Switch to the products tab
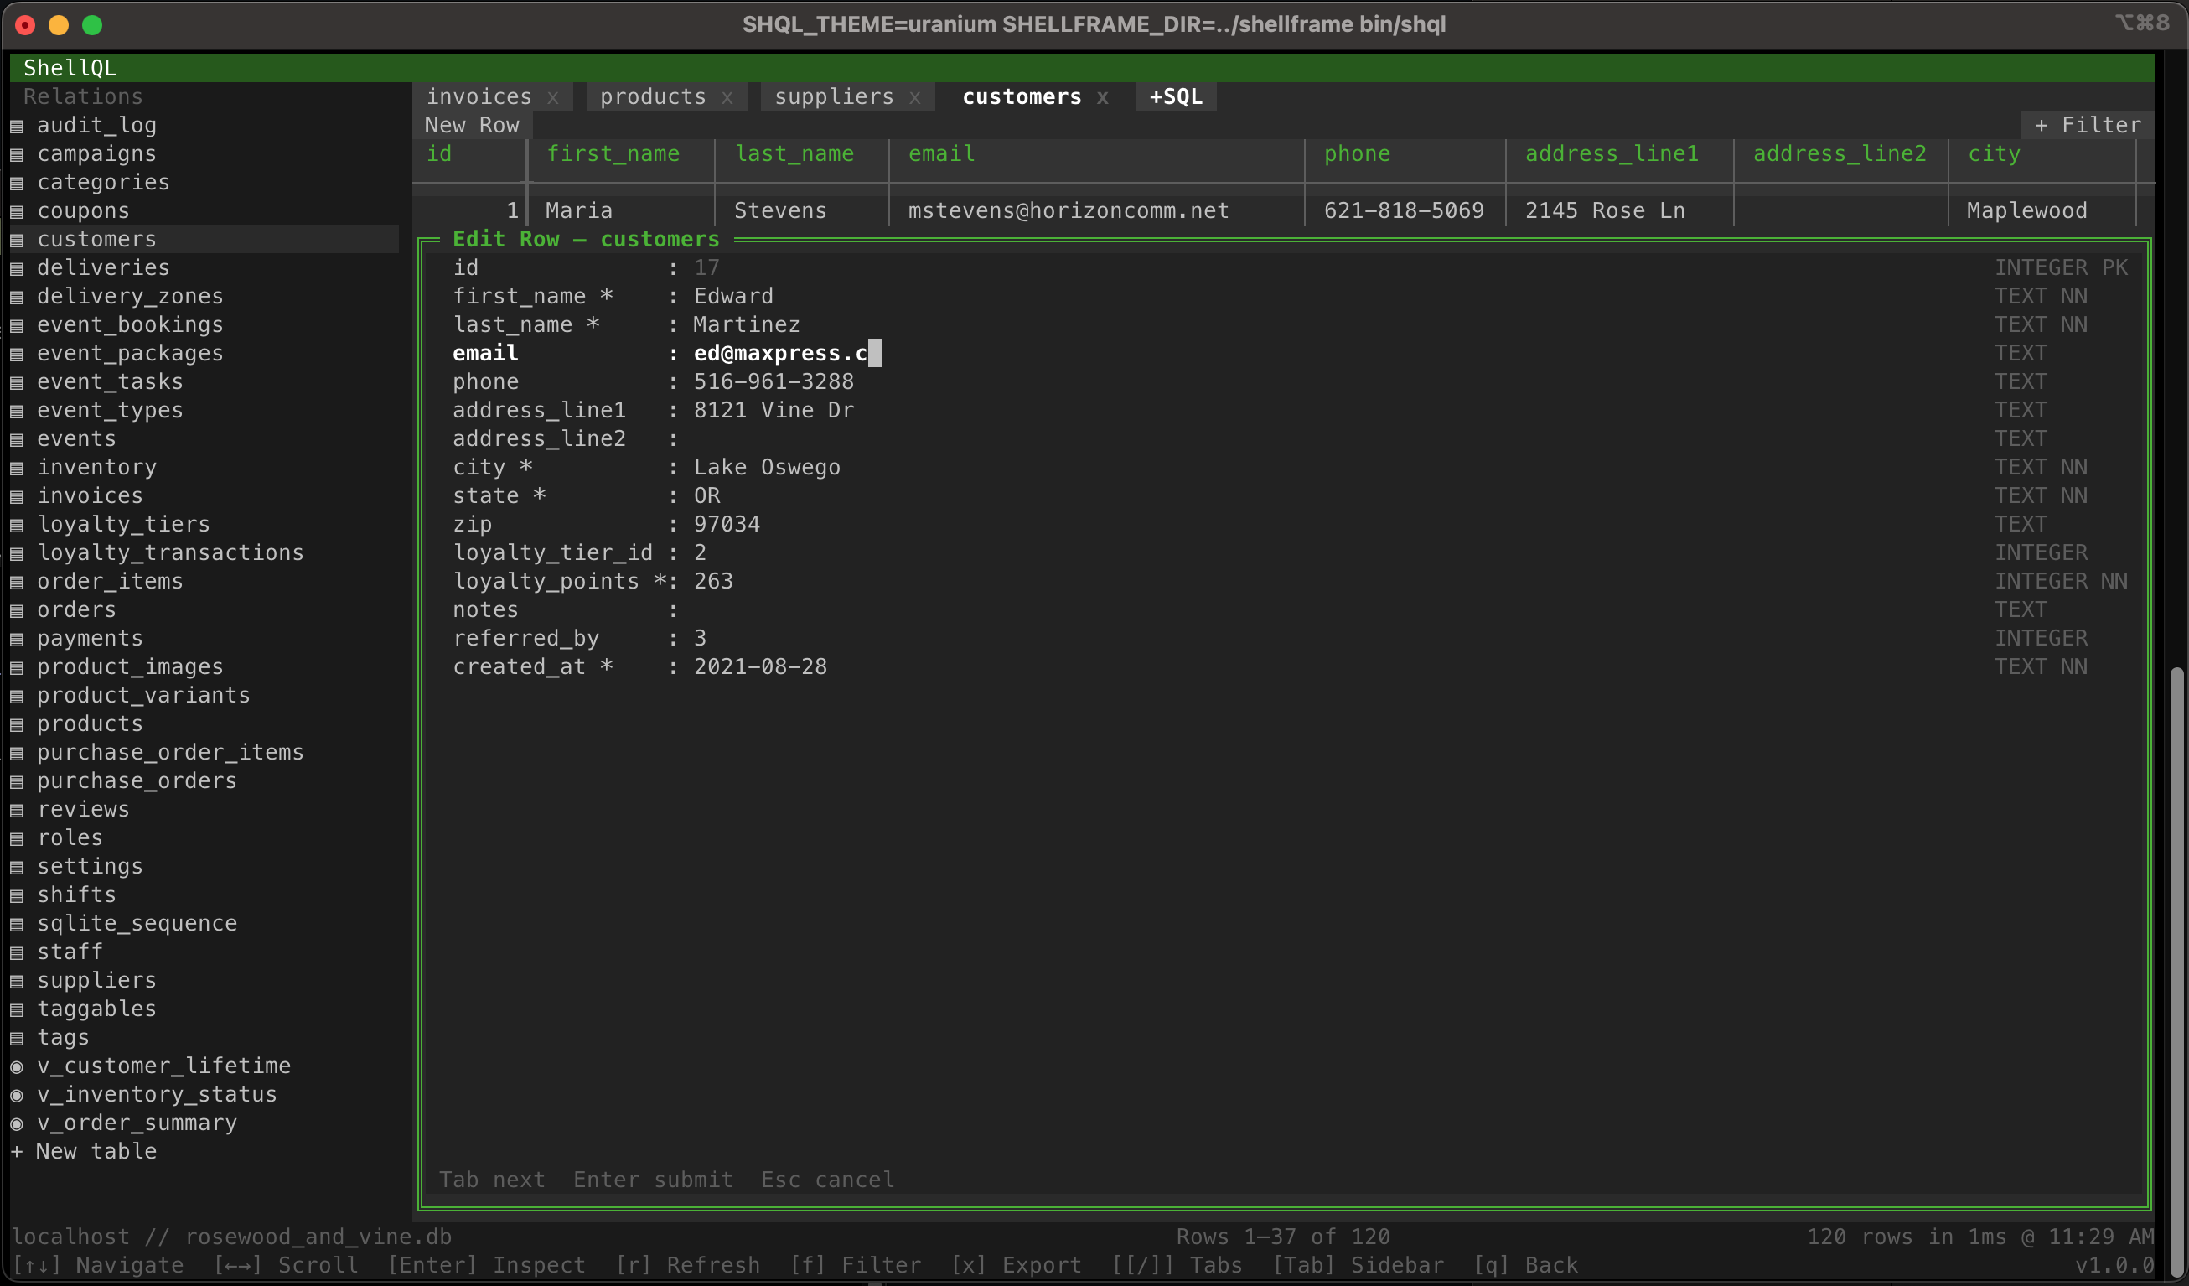 tap(652, 97)
